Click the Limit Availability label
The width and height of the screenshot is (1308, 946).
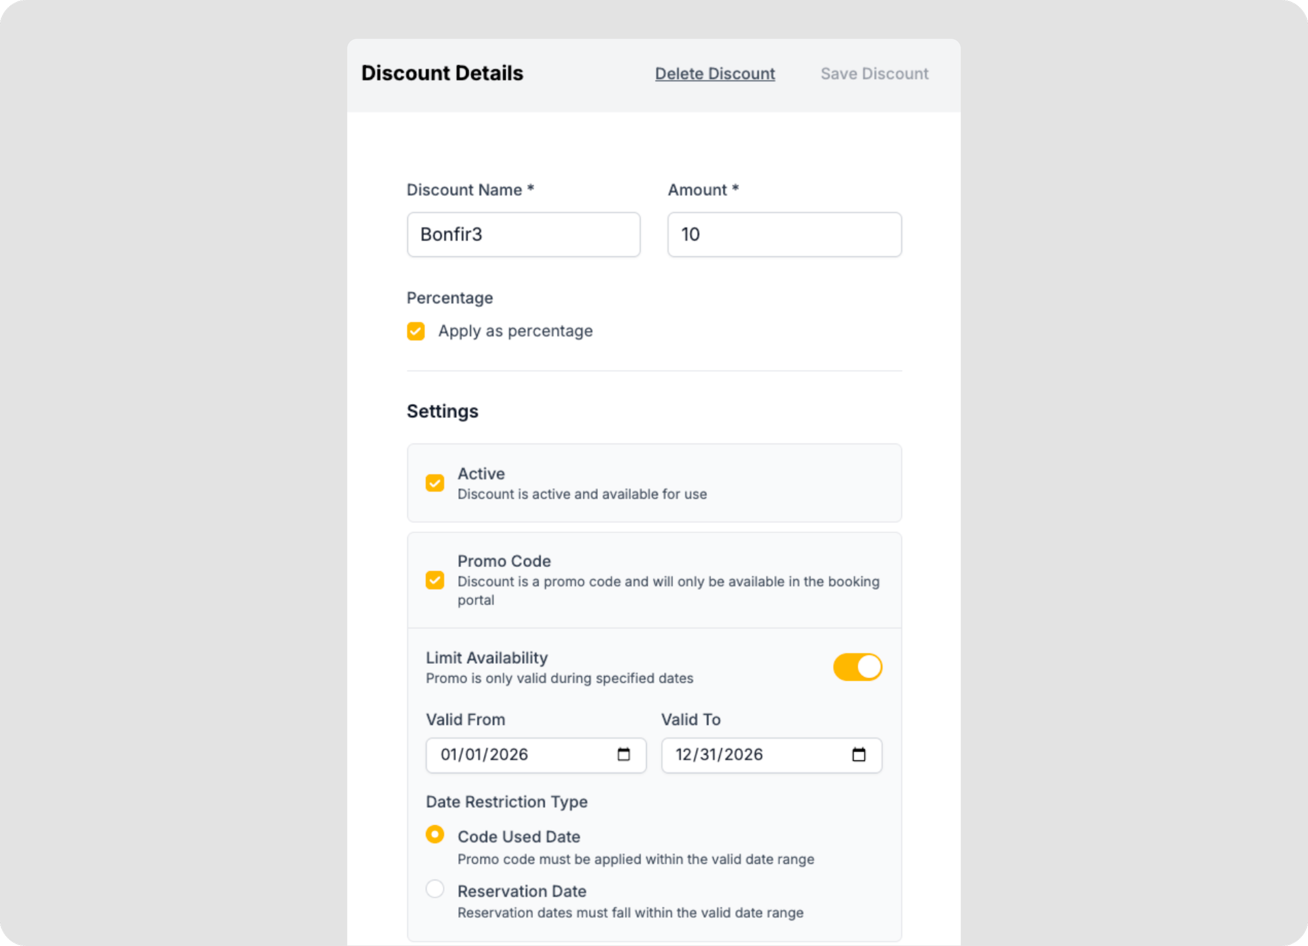487,658
